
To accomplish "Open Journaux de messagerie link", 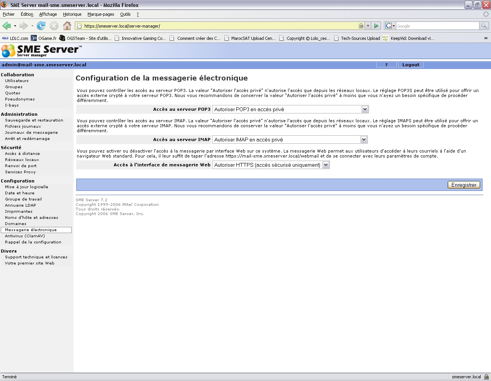I will [31, 133].
